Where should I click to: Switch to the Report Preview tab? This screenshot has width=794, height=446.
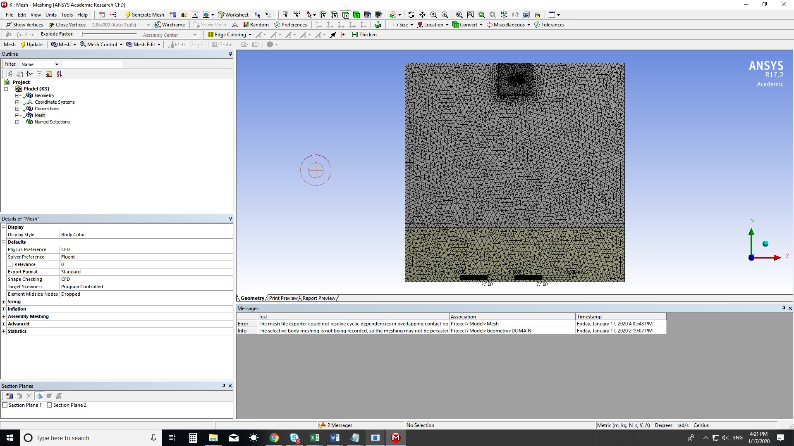tap(319, 298)
